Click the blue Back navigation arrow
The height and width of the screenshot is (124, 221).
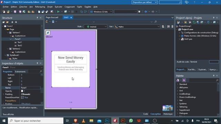tap(146, 12)
